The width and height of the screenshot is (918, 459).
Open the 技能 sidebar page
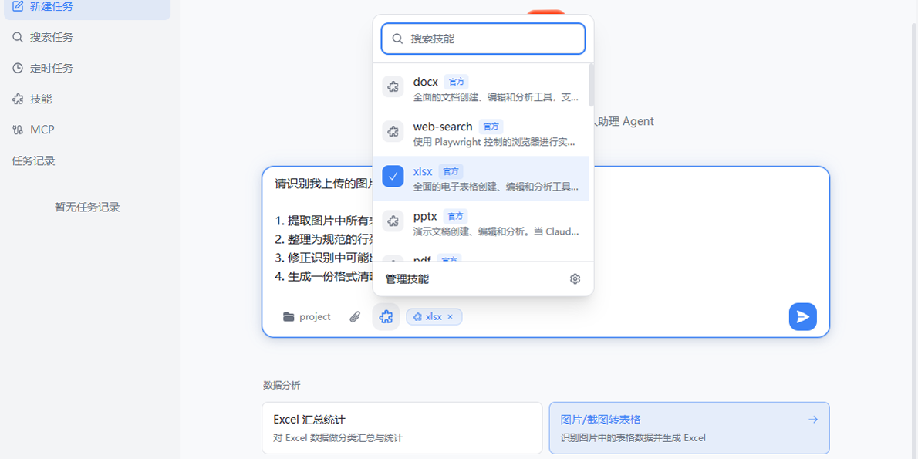(x=41, y=99)
